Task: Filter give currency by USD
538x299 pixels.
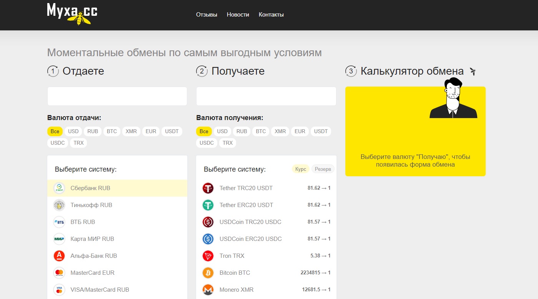Action: coord(73,131)
